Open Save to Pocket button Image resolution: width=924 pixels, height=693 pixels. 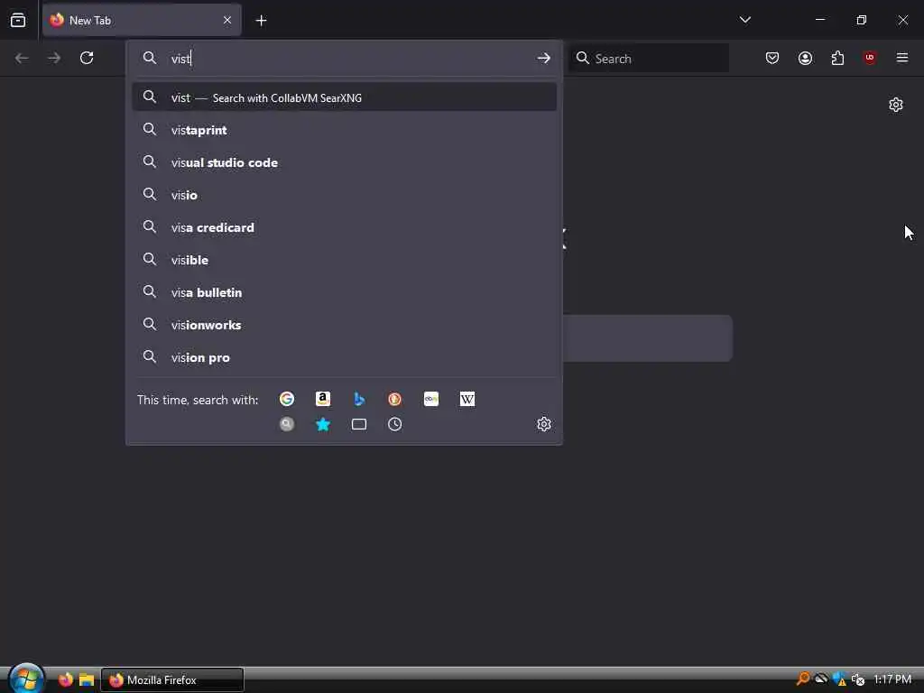click(772, 58)
